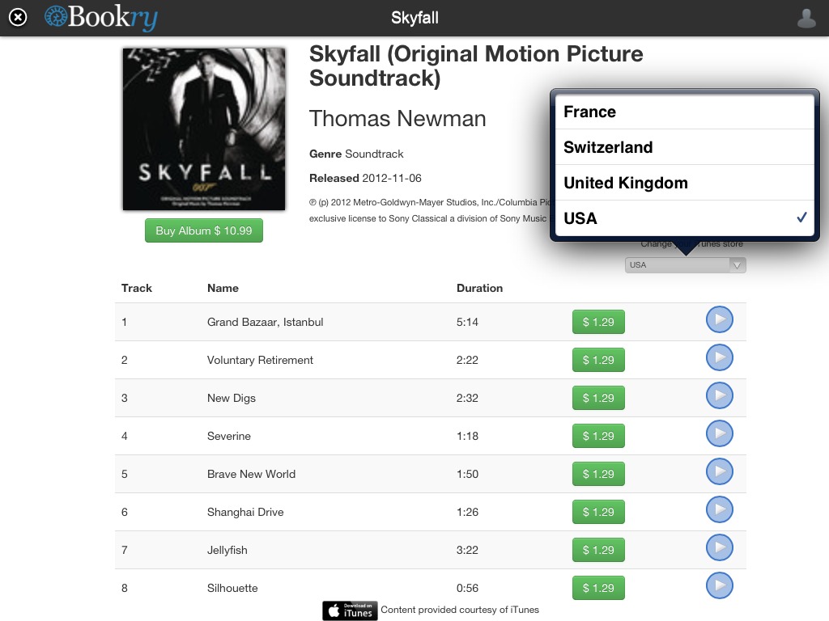Click the Name column header
Screen dimensions: 829x621
pos(223,289)
